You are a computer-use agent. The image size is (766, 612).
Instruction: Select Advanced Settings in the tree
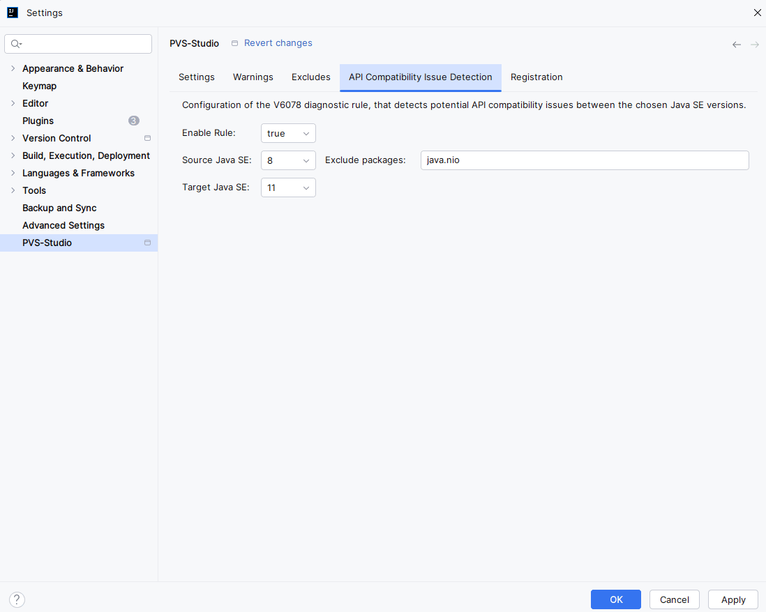pos(79,225)
